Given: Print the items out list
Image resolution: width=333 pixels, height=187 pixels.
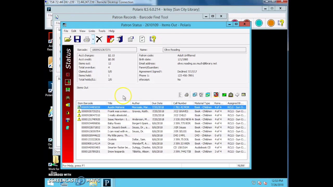Looking at the screenshot, I should coord(187,95).
